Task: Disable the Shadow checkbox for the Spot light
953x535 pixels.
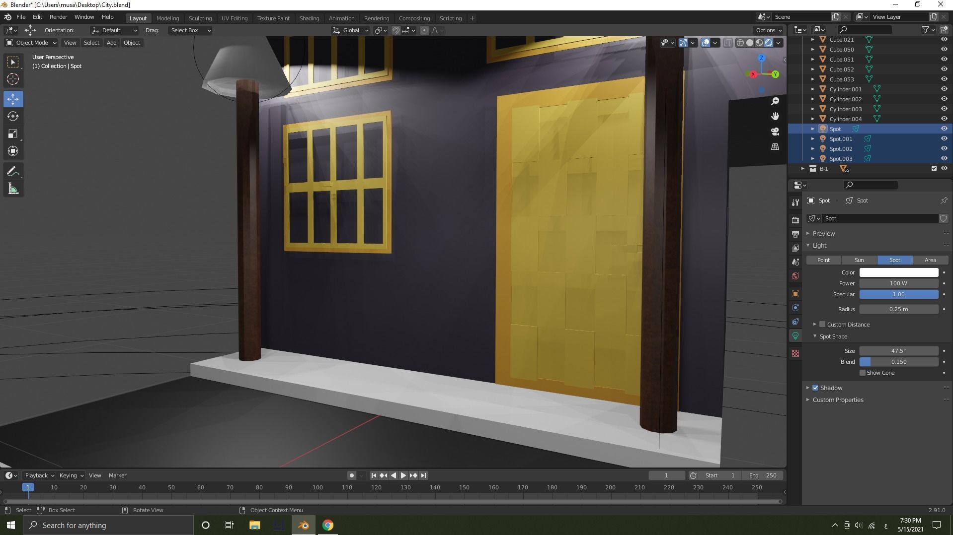Action: [816, 388]
